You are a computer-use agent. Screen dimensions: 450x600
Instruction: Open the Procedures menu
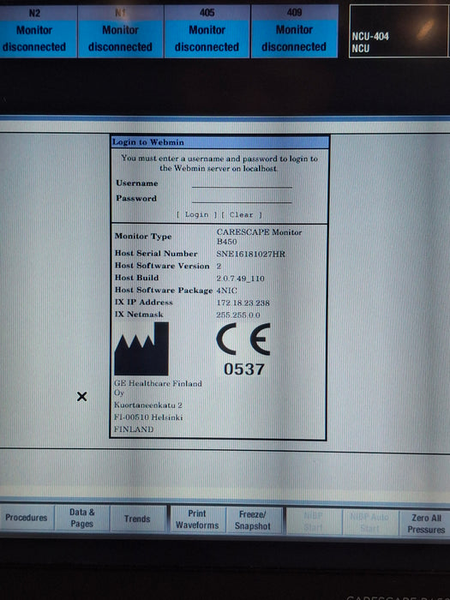point(27,518)
